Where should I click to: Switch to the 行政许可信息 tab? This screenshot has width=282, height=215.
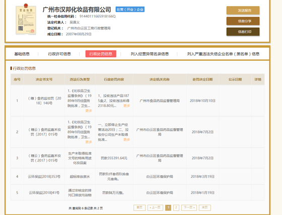59,54
